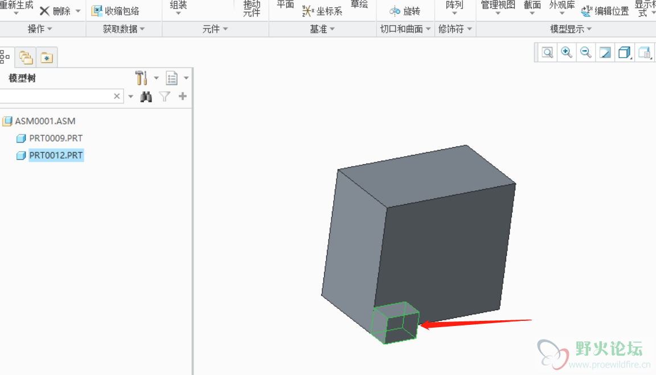Click the 收缩包络 shrinkwrap button
This screenshot has height=375, width=656.
116,11
